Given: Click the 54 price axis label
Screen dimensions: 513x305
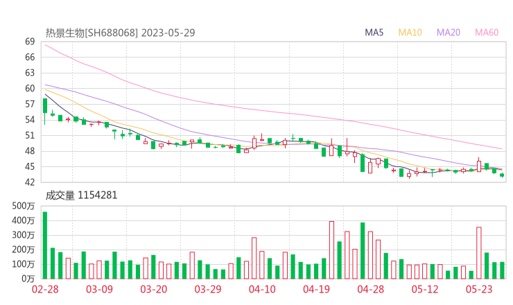Looking at the screenshot, I should click(x=30, y=120).
